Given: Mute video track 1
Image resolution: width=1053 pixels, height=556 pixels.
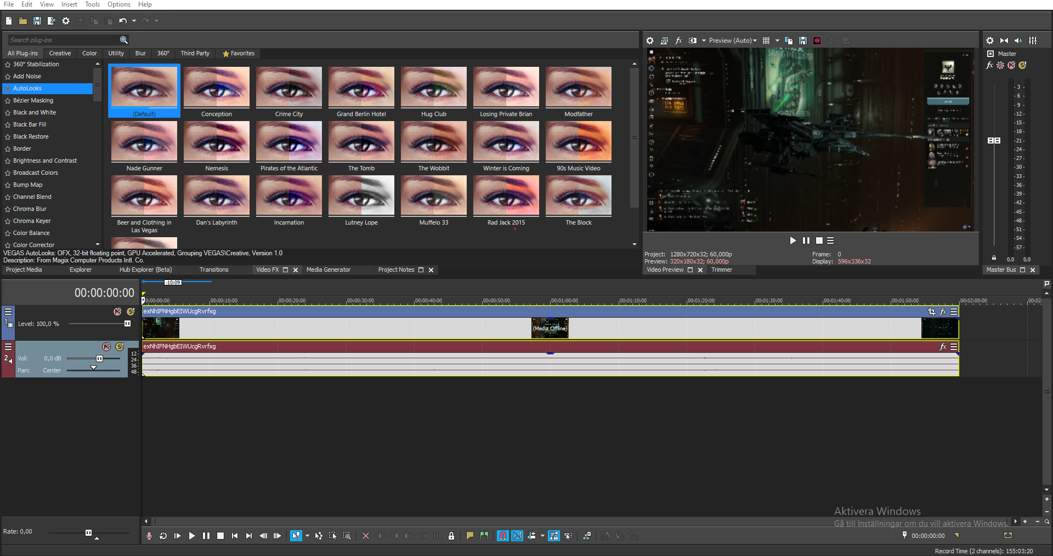Looking at the screenshot, I should pos(117,312).
